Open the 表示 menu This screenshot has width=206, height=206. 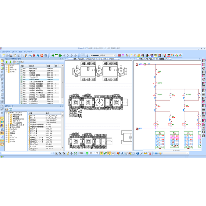coord(21,51)
